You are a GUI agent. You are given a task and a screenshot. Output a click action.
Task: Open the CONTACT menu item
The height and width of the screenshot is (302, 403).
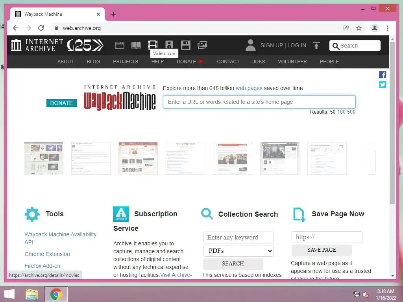(228, 62)
